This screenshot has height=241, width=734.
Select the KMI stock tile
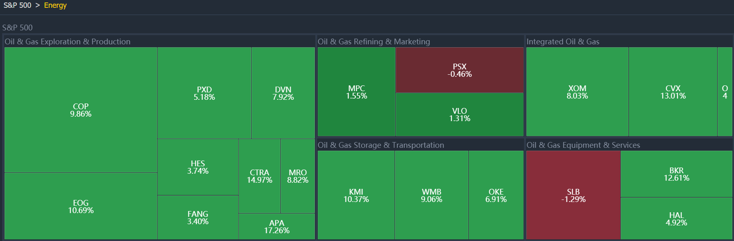click(x=356, y=195)
